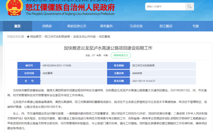Click the national emblem logo
This screenshot has height=132, width=213.
14,7
